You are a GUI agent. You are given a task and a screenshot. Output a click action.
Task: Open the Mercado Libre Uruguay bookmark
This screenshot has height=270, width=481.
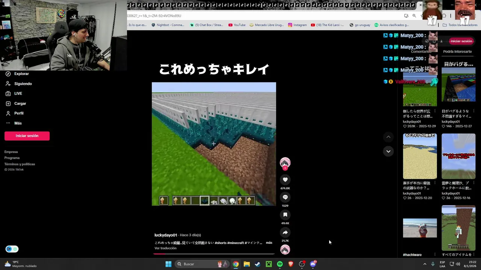[x=266, y=25]
